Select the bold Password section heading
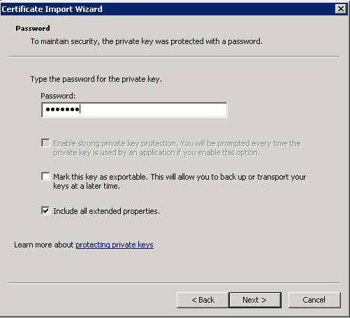This screenshot has height=318, width=350. 33,29
